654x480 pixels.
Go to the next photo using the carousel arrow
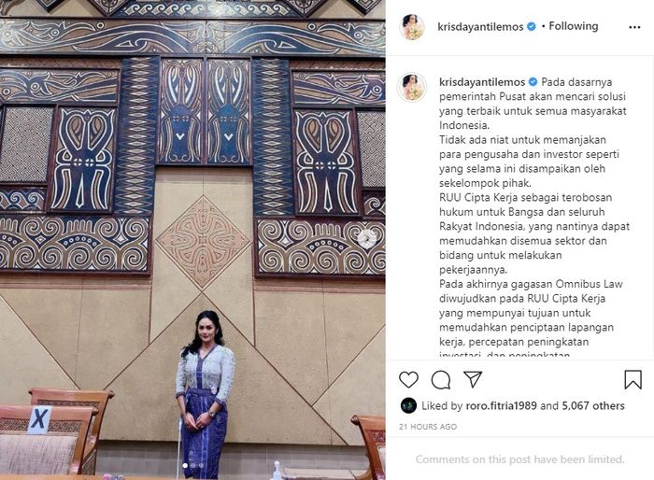tap(367, 238)
